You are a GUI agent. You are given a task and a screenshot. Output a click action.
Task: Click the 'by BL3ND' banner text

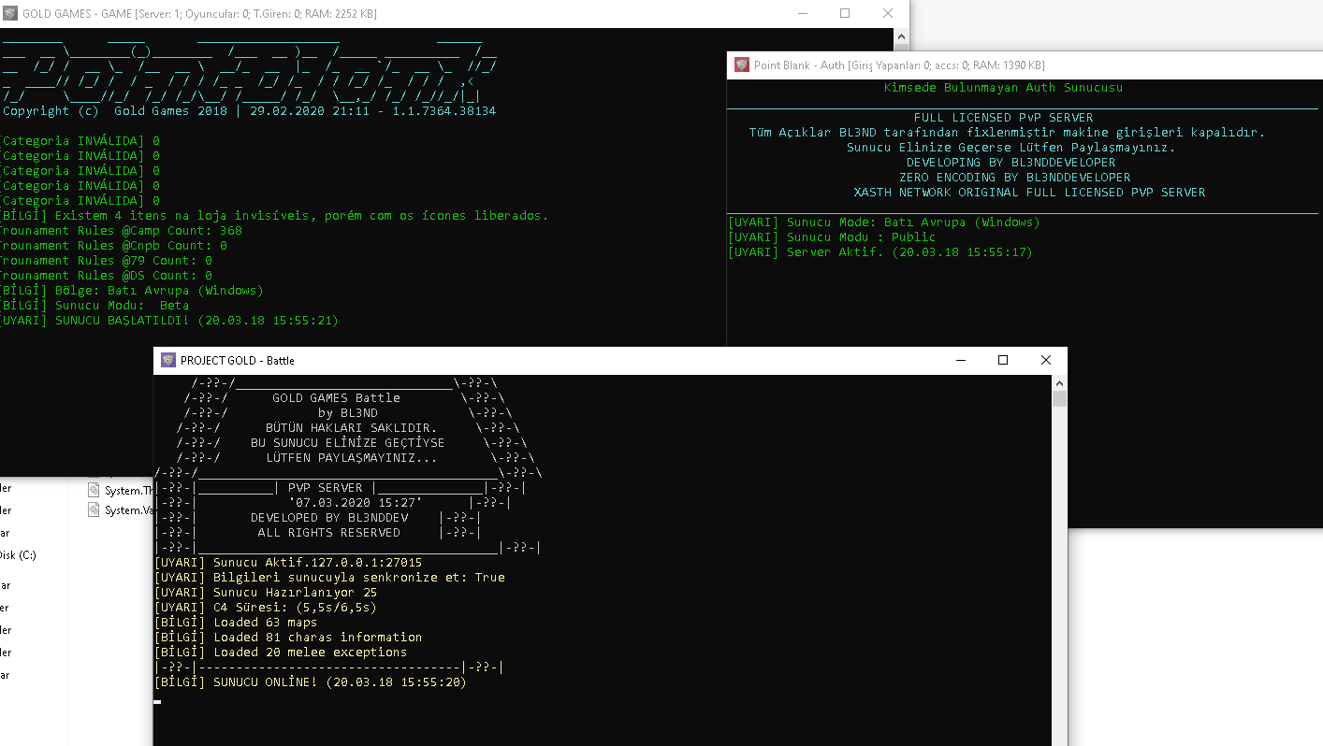tap(348, 413)
